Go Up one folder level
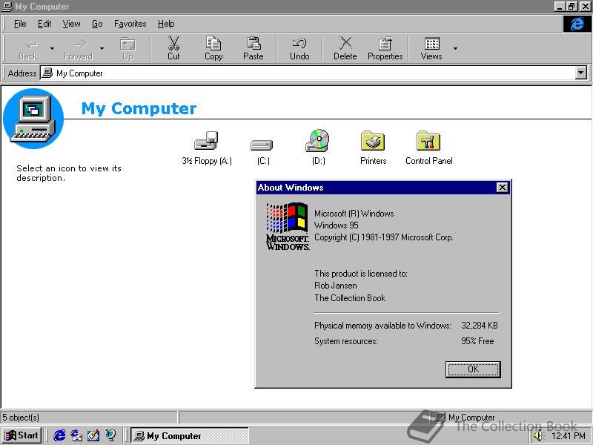This screenshot has height=445, width=593. pos(127,48)
